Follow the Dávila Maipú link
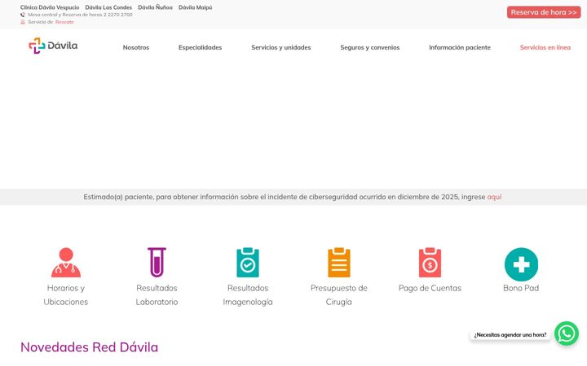The width and height of the screenshot is (587, 366). coord(196,7)
